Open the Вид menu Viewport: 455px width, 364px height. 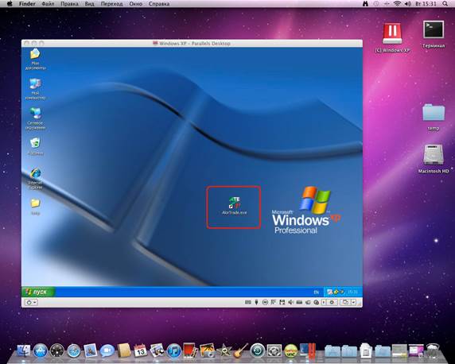coord(89,4)
